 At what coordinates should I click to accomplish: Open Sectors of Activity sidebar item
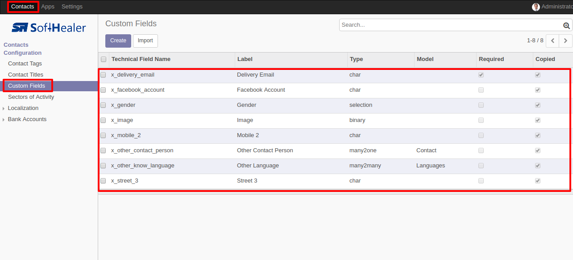(x=31, y=97)
